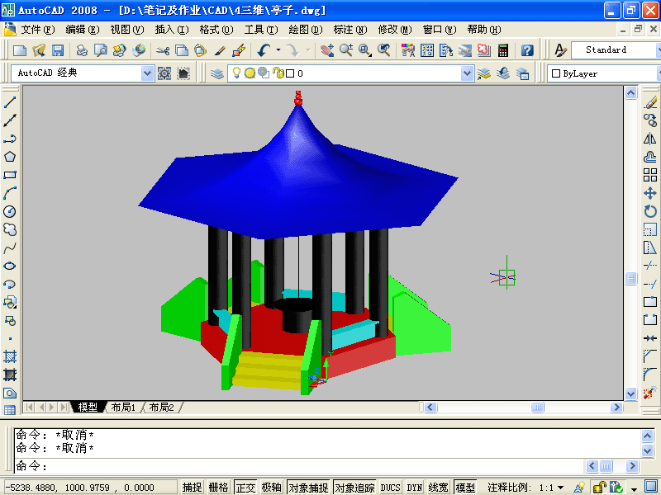The image size is (661, 495).
Task: Toggle 捕捉 snap mode in status bar
Action: click(x=192, y=488)
